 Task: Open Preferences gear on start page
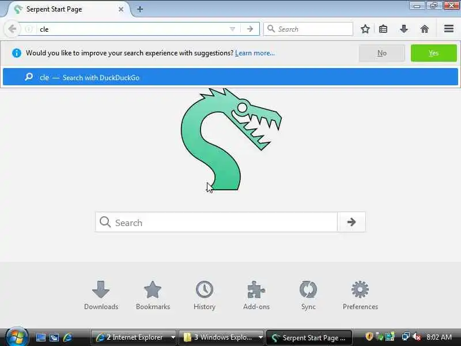[360, 295]
